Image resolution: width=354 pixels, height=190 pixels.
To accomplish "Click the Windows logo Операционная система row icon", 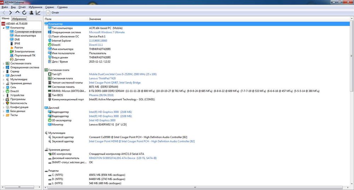I will [x=50, y=32].
